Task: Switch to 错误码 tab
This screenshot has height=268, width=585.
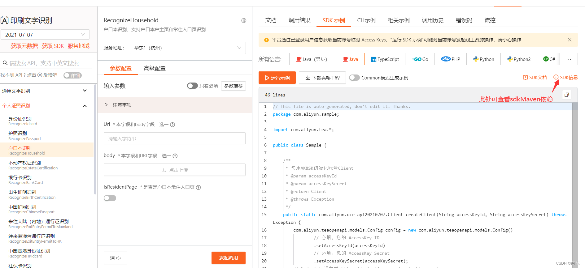Action: pos(464,20)
